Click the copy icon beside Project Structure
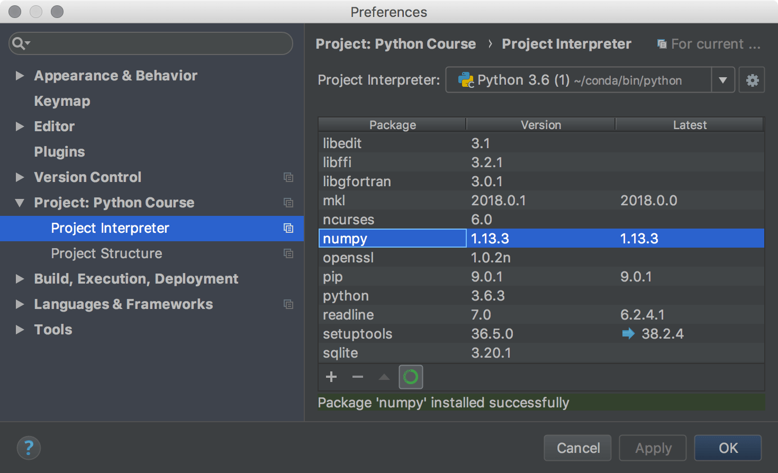The width and height of the screenshot is (778, 473). pyautogui.click(x=288, y=253)
